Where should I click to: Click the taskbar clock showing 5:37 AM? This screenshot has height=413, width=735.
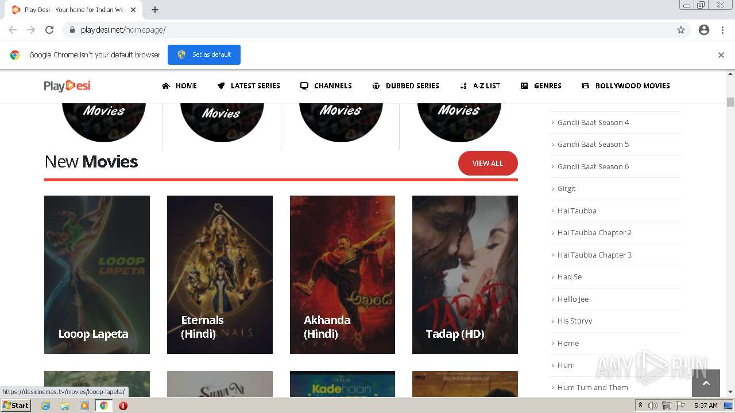(706, 406)
